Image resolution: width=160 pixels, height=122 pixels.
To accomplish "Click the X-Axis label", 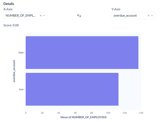I will (x=8, y=9).
